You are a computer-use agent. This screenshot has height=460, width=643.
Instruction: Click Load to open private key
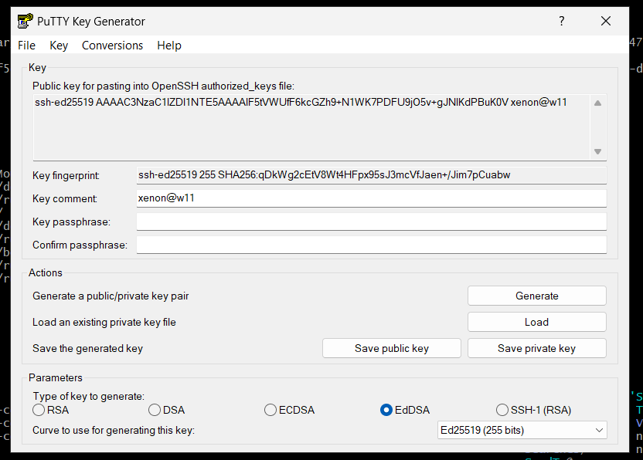coord(536,322)
